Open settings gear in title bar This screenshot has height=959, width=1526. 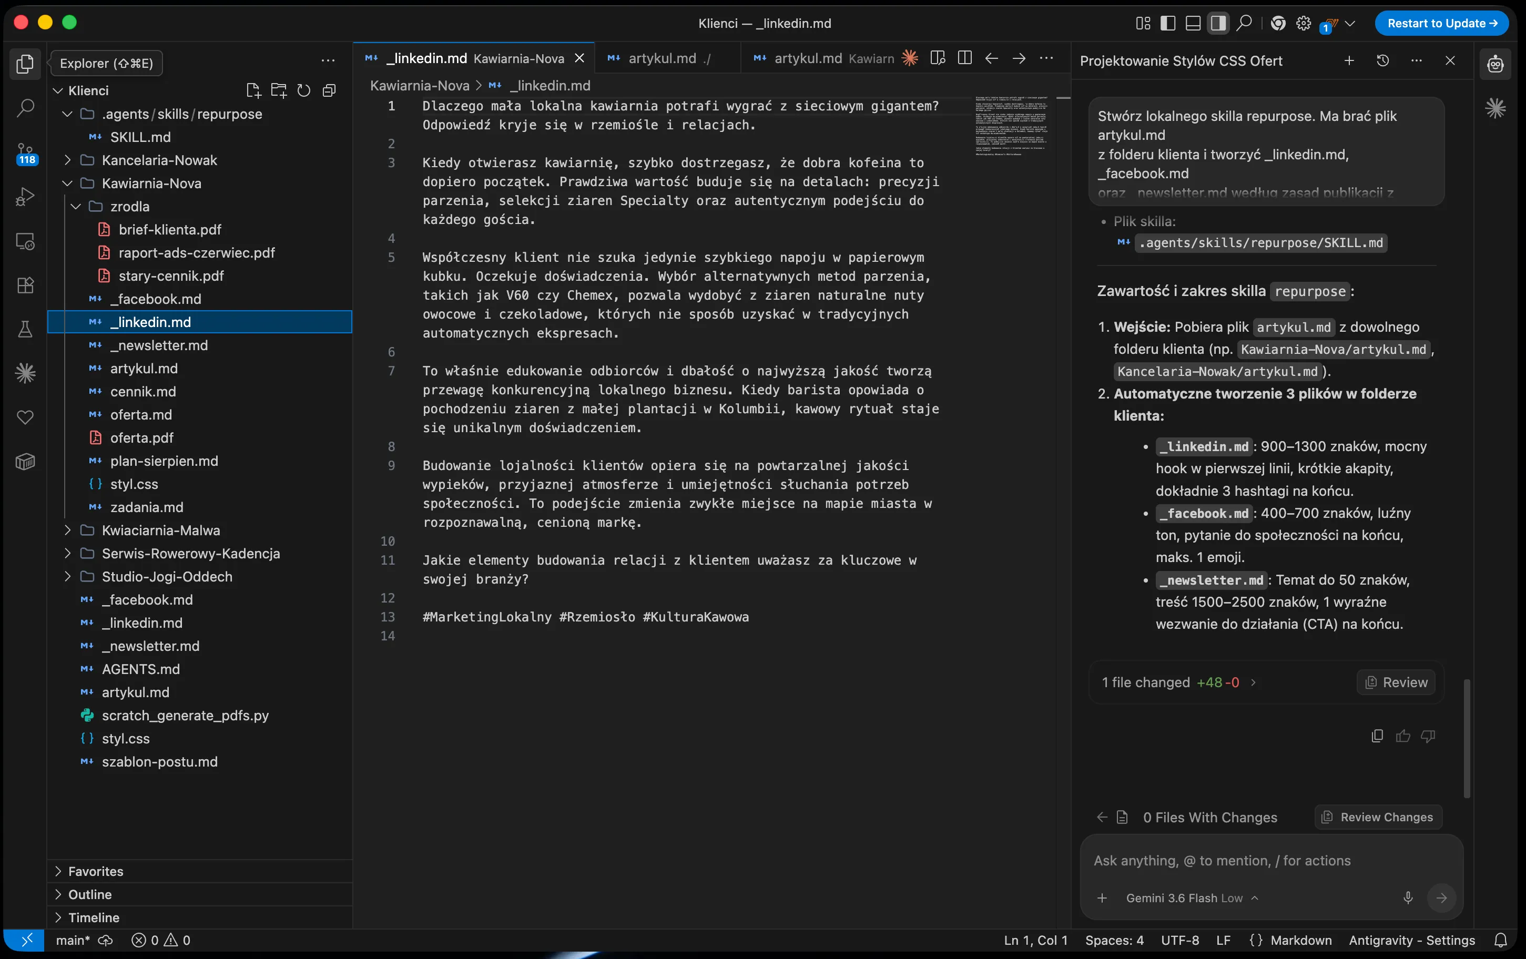point(1303,24)
